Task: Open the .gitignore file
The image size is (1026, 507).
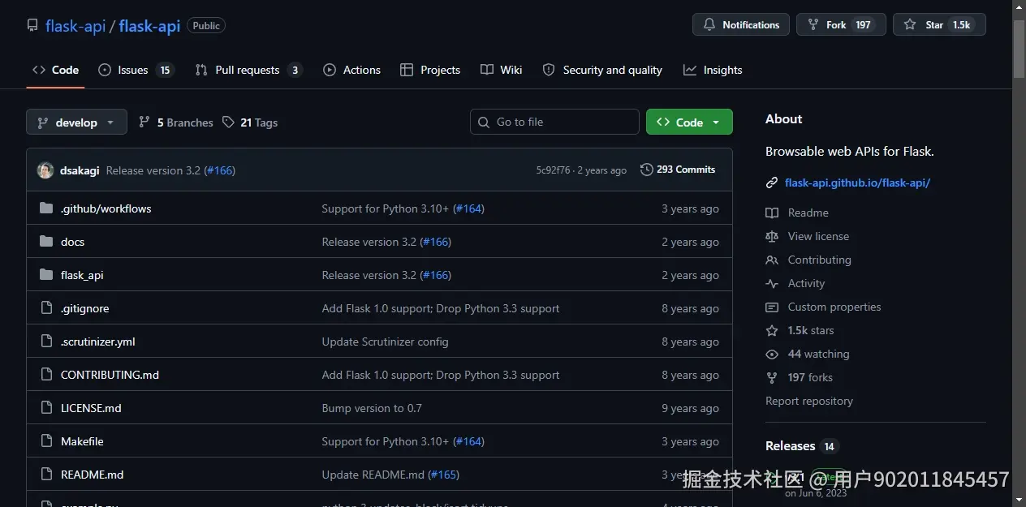Action: (x=84, y=308)
